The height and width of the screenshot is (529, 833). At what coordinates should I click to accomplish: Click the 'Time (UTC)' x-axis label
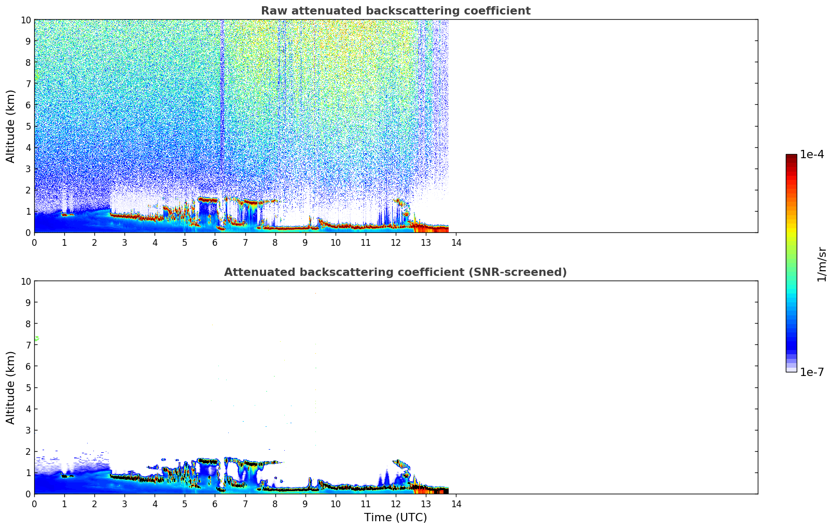395,518
